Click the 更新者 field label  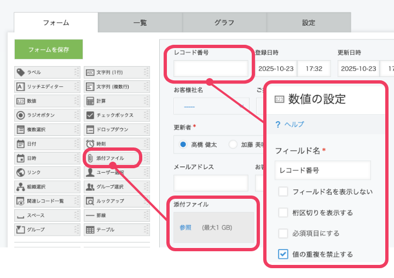click(182, 127)
